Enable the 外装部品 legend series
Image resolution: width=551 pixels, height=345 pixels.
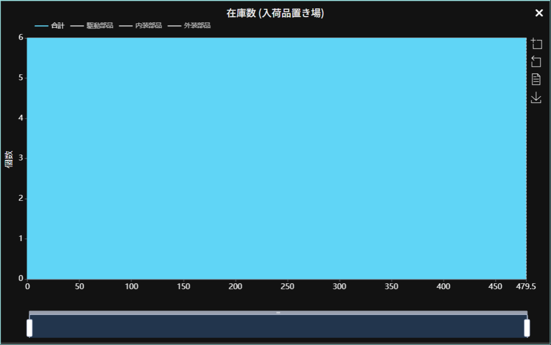click(x=189, y=26)
